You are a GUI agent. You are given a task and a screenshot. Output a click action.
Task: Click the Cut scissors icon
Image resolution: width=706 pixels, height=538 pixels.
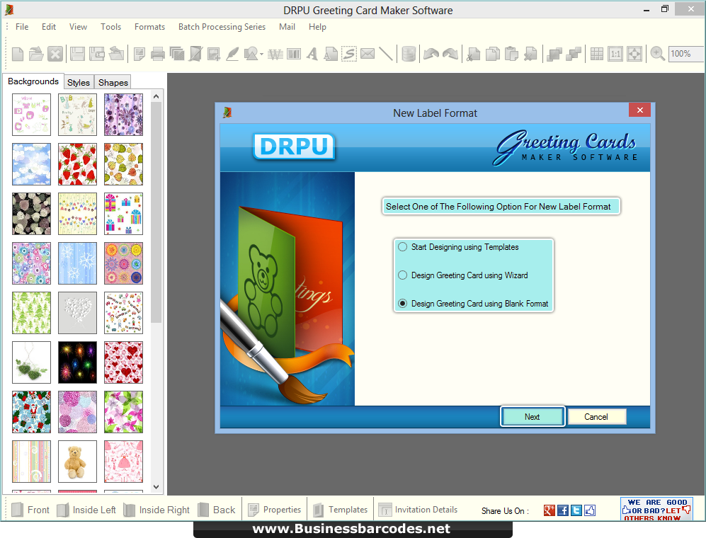(x=473, y=54)
